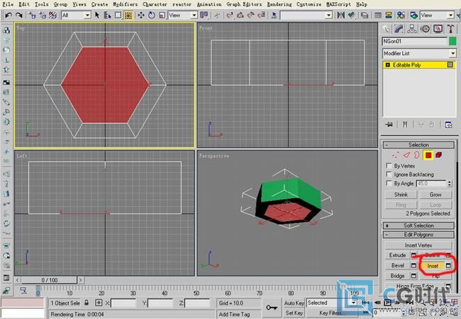461x319 pixels.
Task: Click the green object color swatch
Action: pyautogui.click(x=452, y=41)
